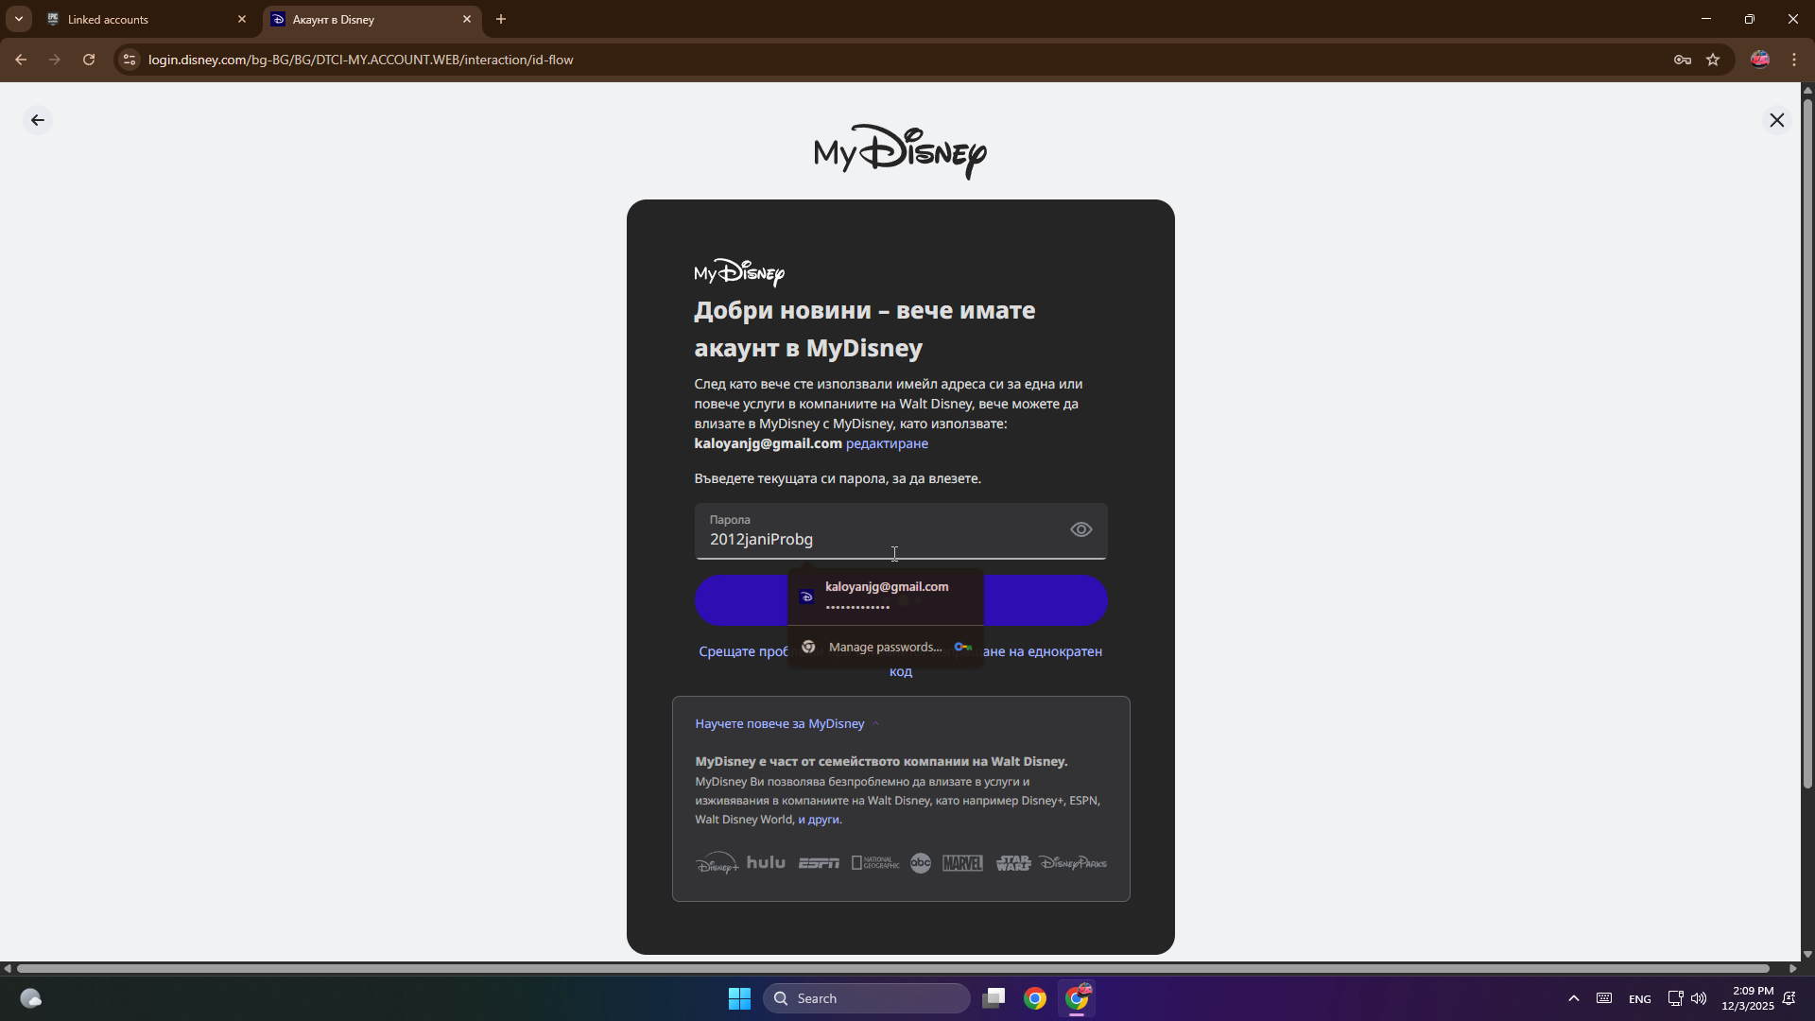Switch to the Linked accounts tab

click(142, 19)
